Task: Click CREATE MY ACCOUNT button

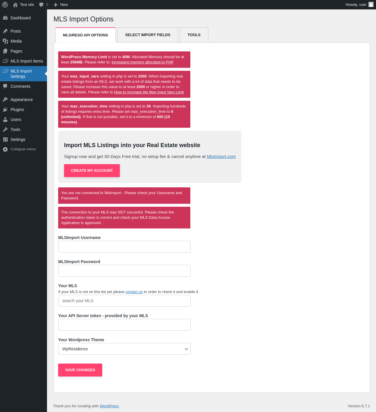Action: [x=92, y=171]
